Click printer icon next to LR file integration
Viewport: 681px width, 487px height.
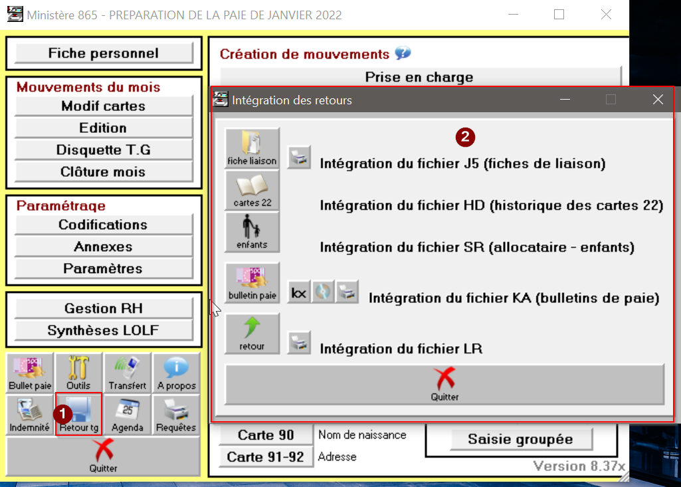click(x=300, y=343)
